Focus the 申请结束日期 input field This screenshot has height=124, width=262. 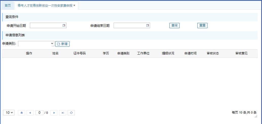(x=132, y=26)
